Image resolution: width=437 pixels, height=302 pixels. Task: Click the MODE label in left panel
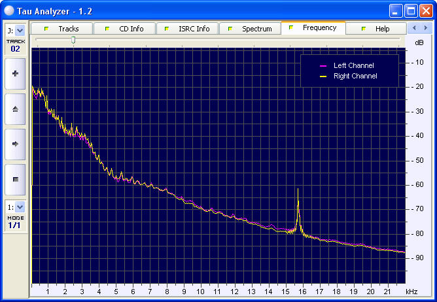(x=16, y=218)
